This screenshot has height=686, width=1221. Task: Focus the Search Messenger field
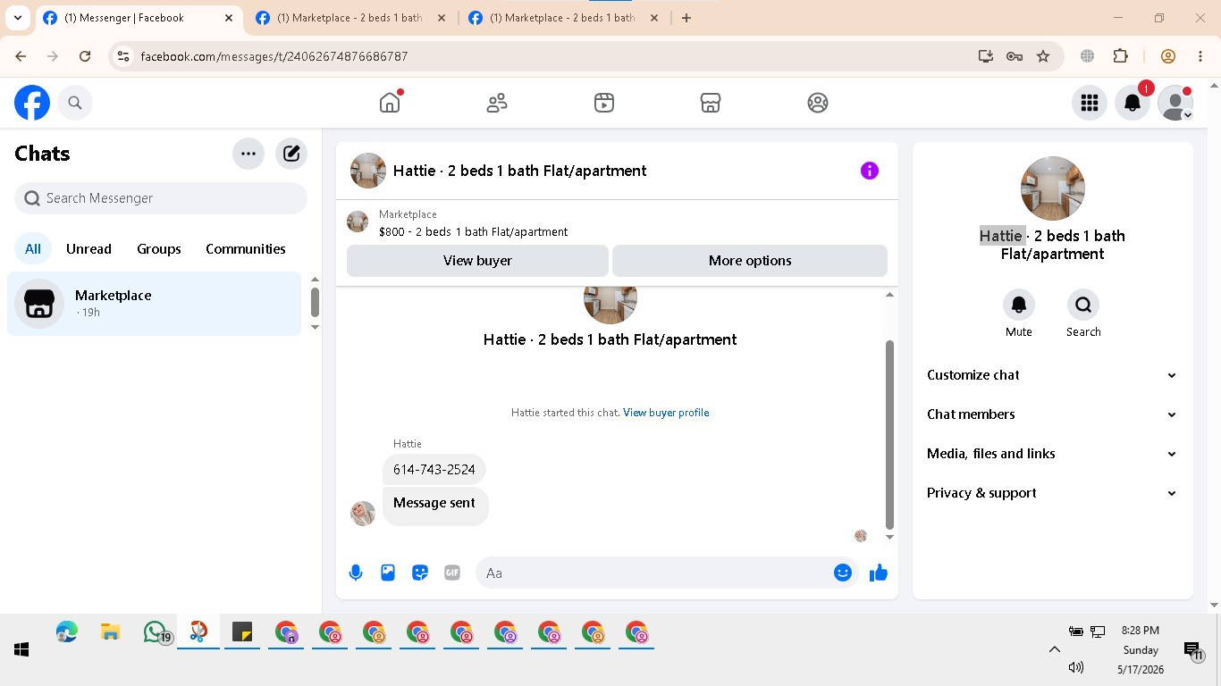[x=161, y=198]
